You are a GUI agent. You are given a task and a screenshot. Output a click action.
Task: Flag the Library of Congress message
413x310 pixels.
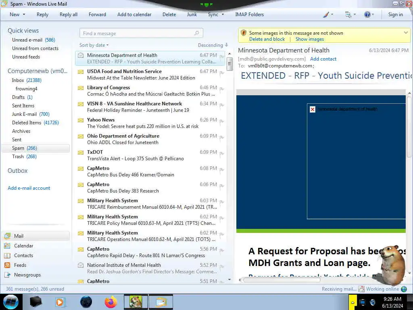(x=222, y=89)
